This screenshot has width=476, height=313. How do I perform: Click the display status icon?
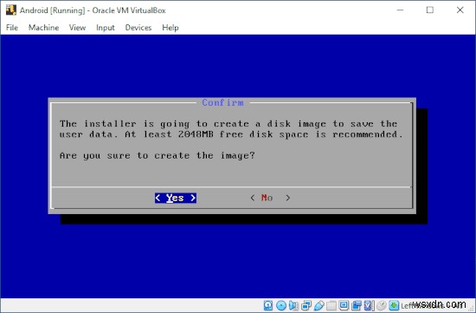click(344, 305)
